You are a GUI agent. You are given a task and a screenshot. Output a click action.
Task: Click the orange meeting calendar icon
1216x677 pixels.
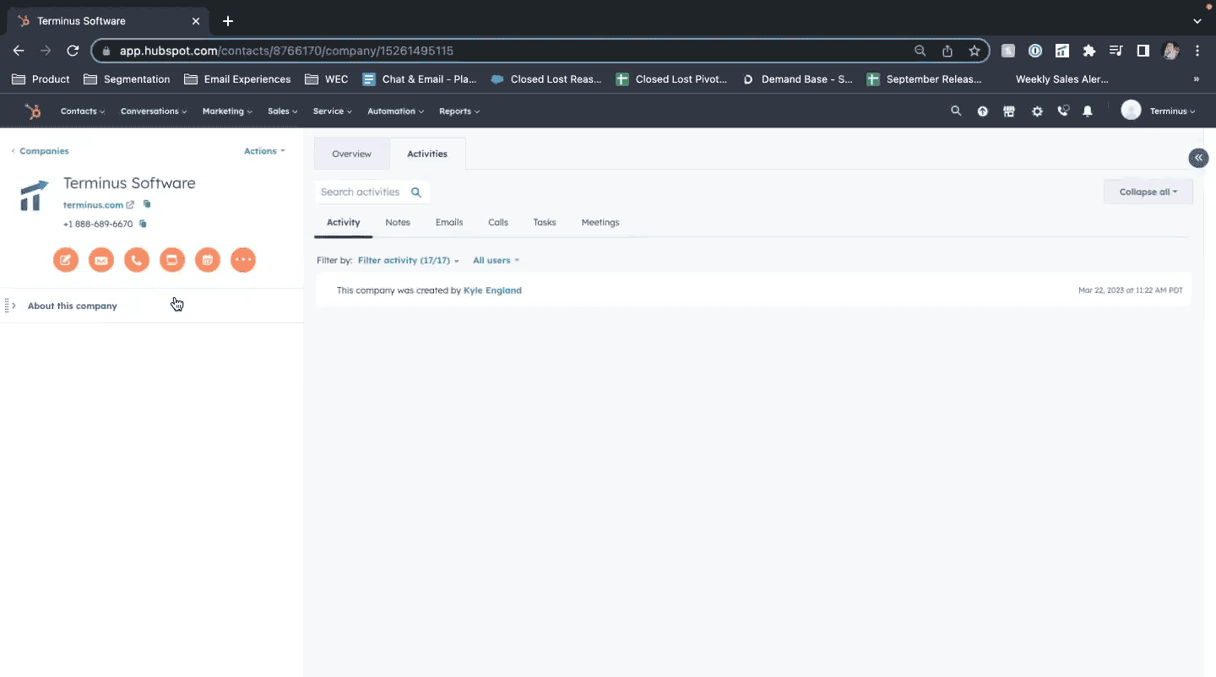(208, 260)
